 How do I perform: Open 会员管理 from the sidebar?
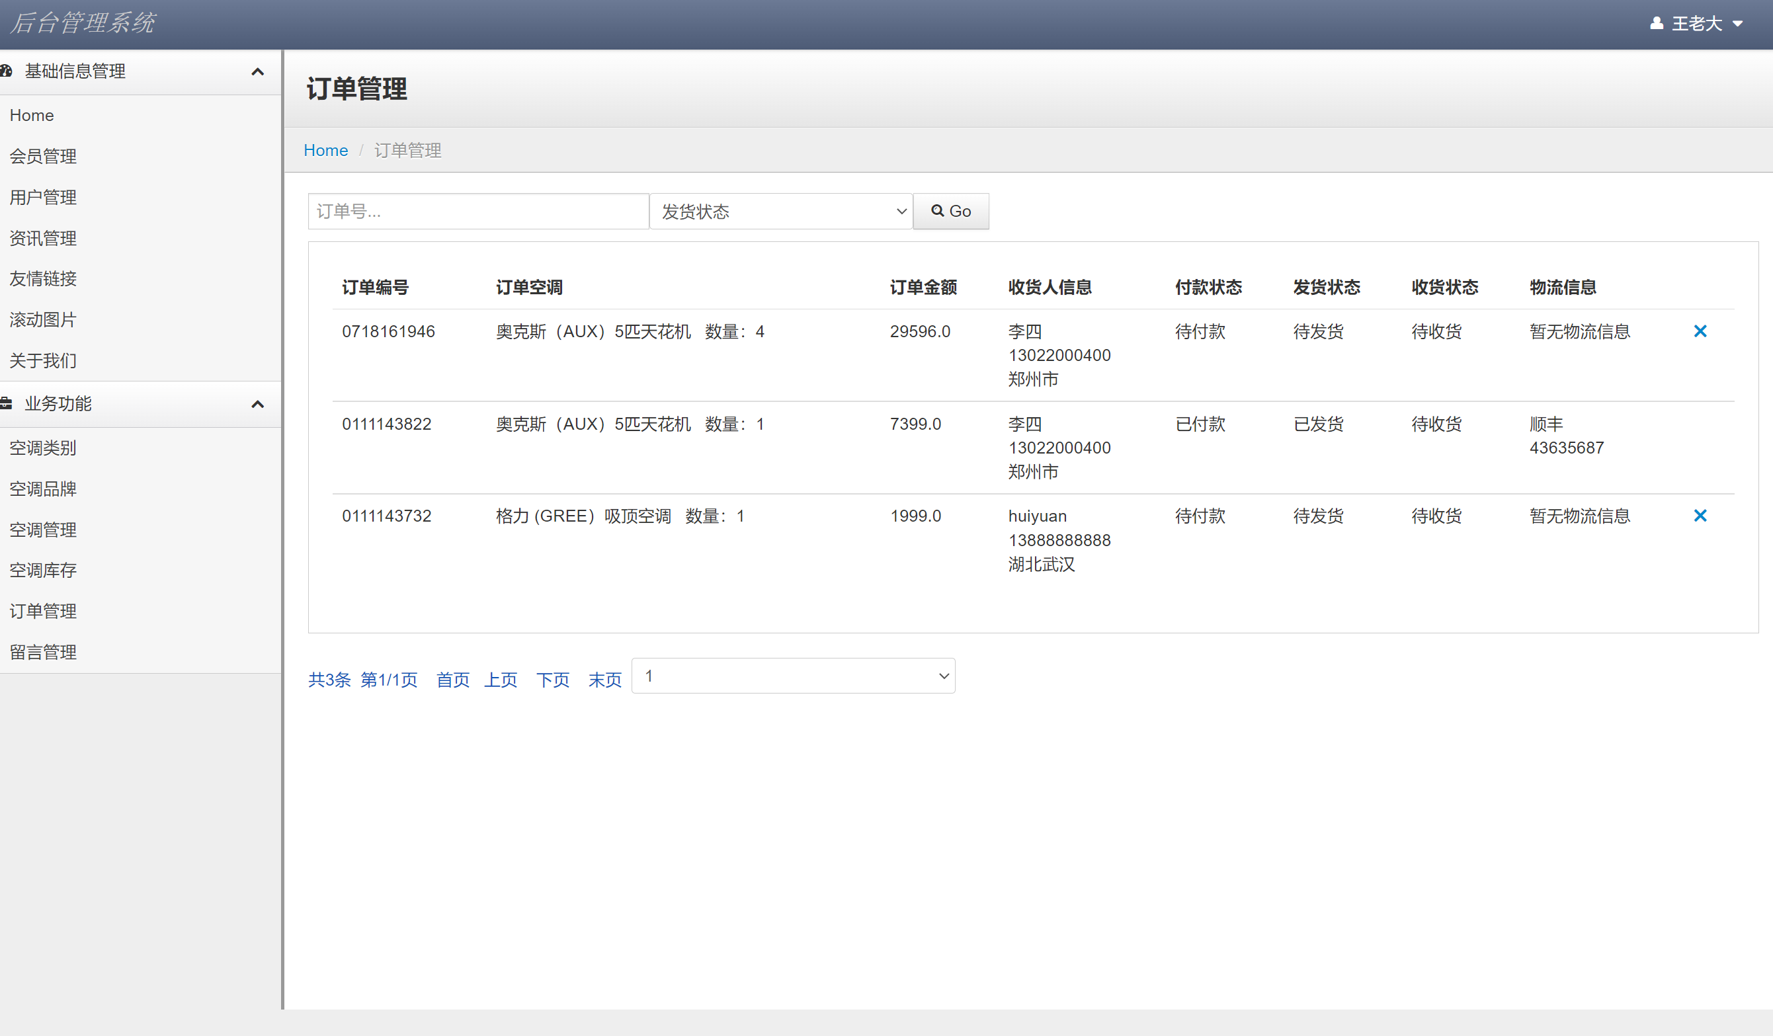coord(43,156)
